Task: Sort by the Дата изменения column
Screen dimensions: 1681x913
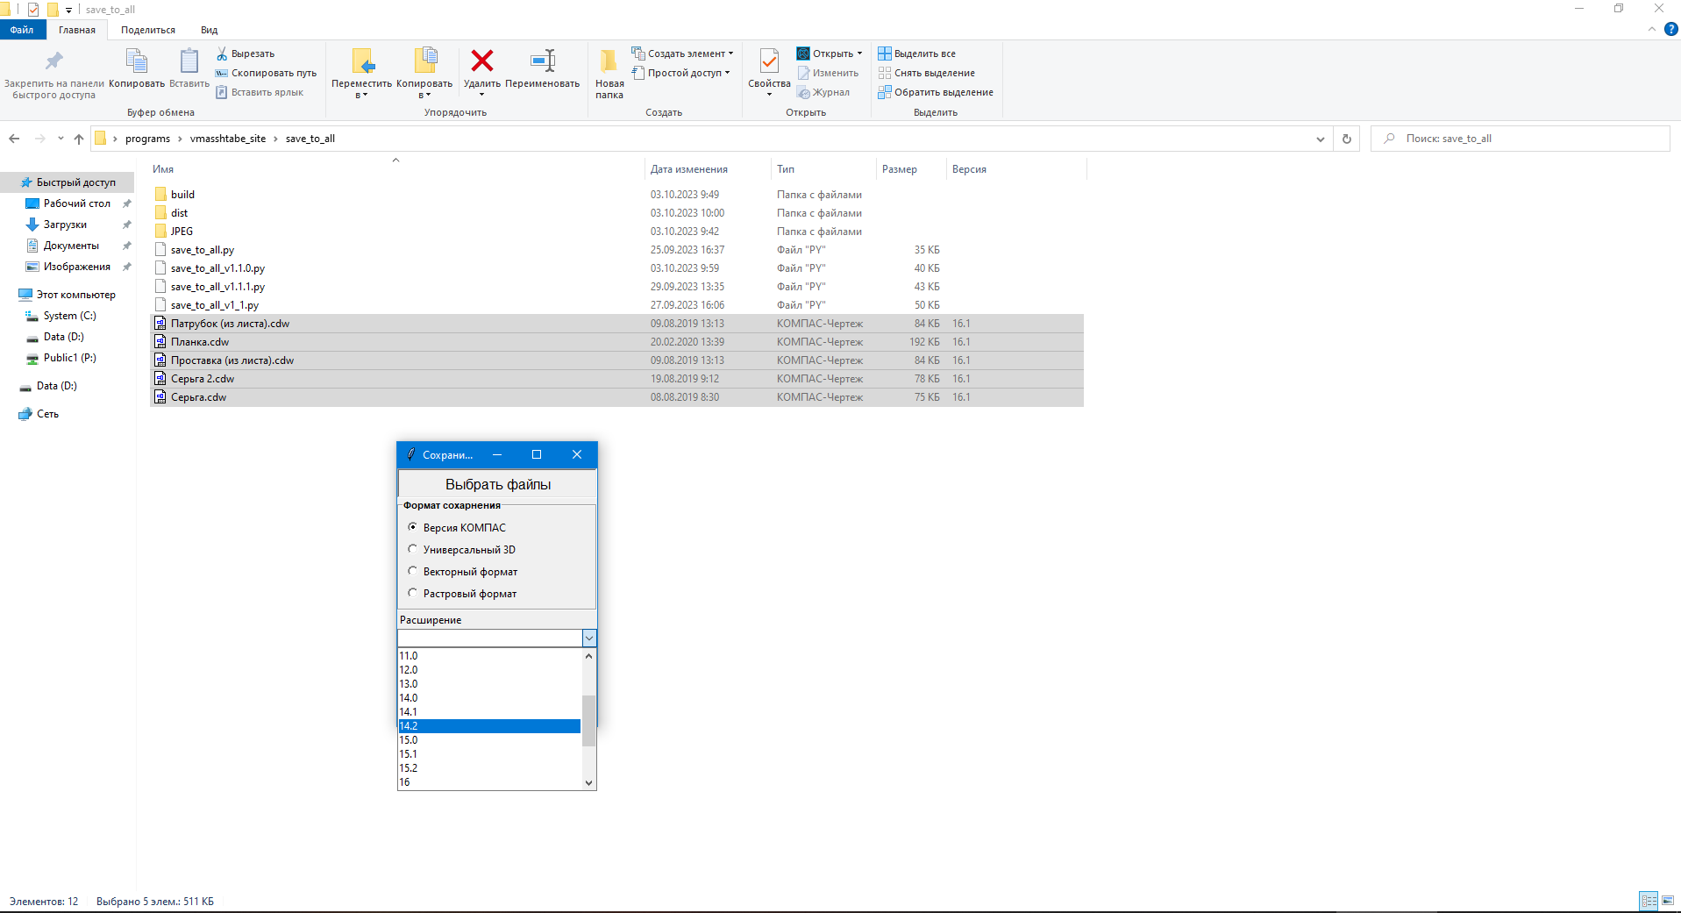Action: pyautogui.click(x=689, y=169)
